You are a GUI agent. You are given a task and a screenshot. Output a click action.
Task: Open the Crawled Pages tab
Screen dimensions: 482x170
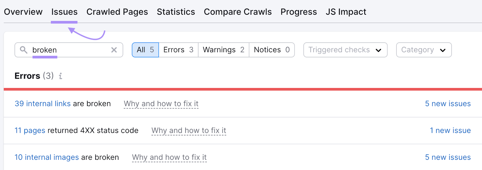(117, 12)
